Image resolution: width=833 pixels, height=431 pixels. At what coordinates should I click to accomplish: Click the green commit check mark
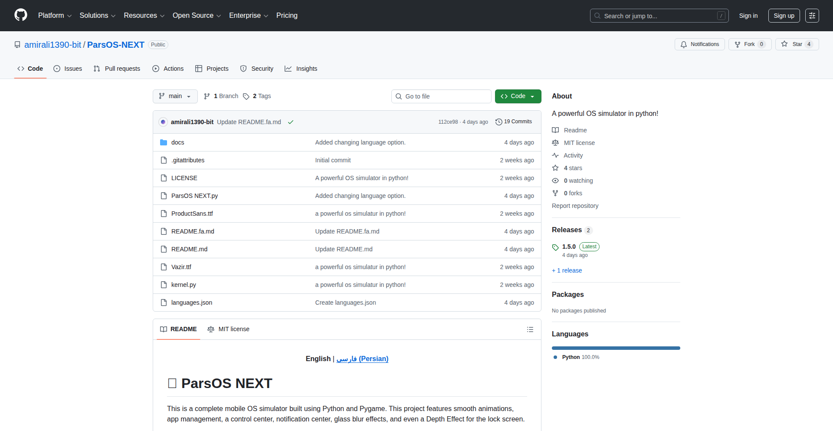tap(290, 122)
